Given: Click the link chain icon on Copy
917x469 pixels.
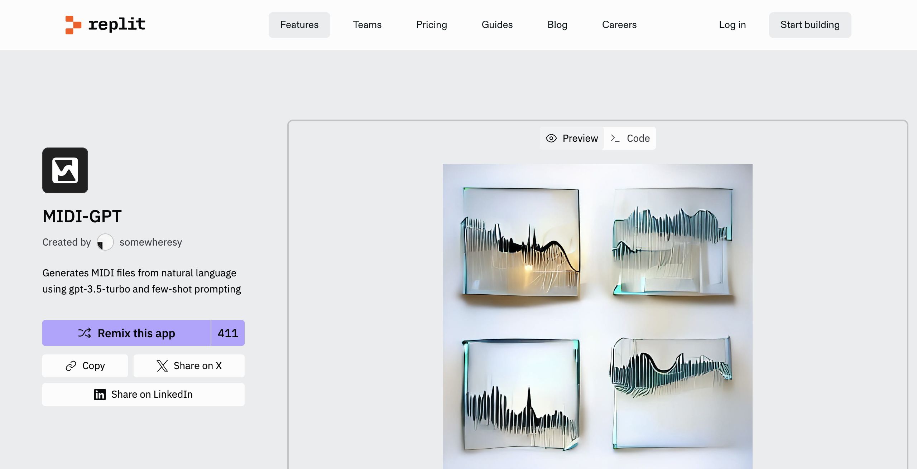Looking at the screenshot, I should (x=71, y=366).
